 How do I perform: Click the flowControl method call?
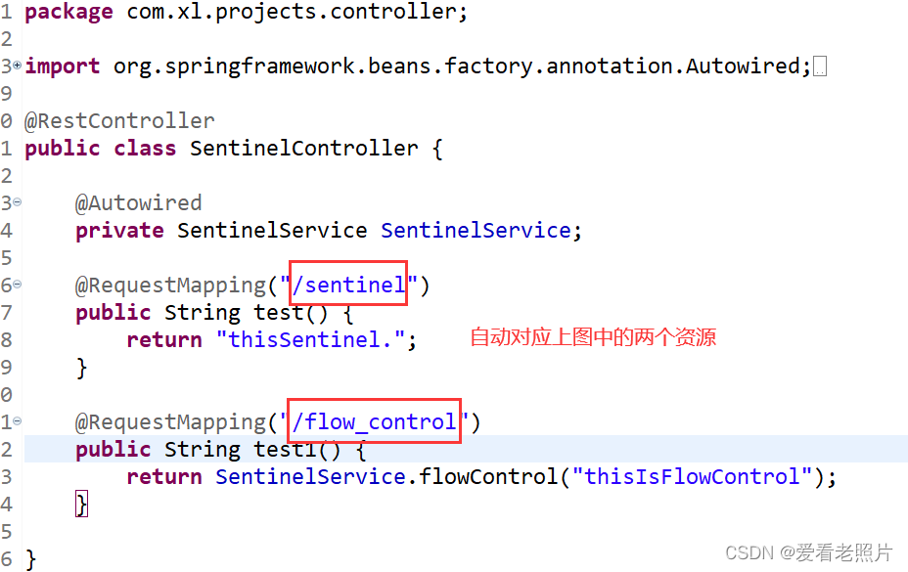point(488,476)
